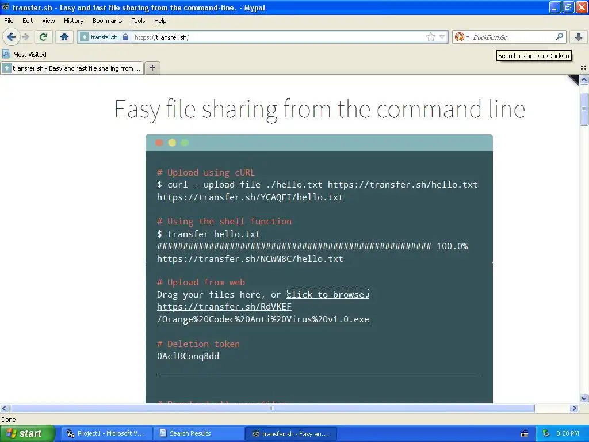Viewport: 589px width, 442px height.
Task: Click the '# Using the shell function' comment
Action: click(224, 222)
